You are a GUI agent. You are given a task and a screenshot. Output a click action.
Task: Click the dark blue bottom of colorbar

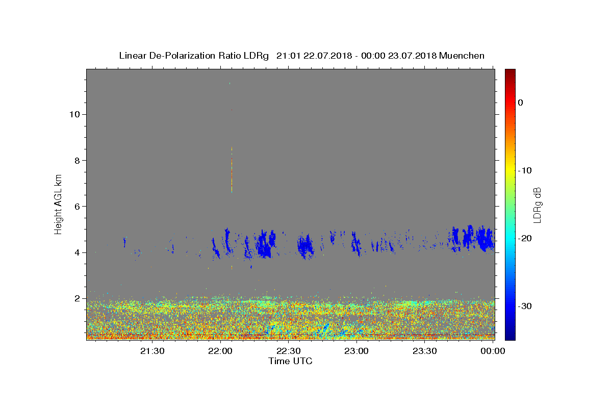tap(510, 336)
